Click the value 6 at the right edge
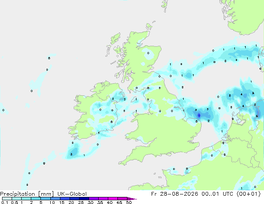264x204 pixels. click(x=257, y=116)
